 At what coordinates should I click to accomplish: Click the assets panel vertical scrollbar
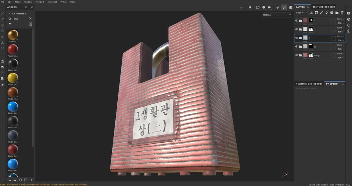[33, 88]
